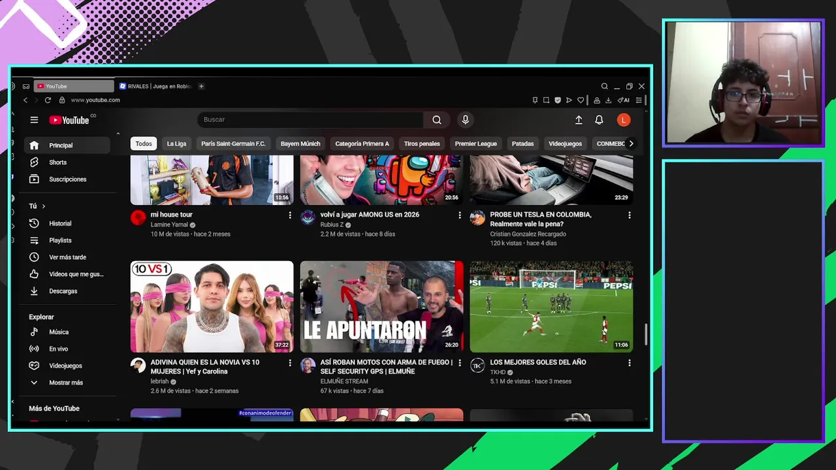Click the padlock site info icon

pos(62,101)
